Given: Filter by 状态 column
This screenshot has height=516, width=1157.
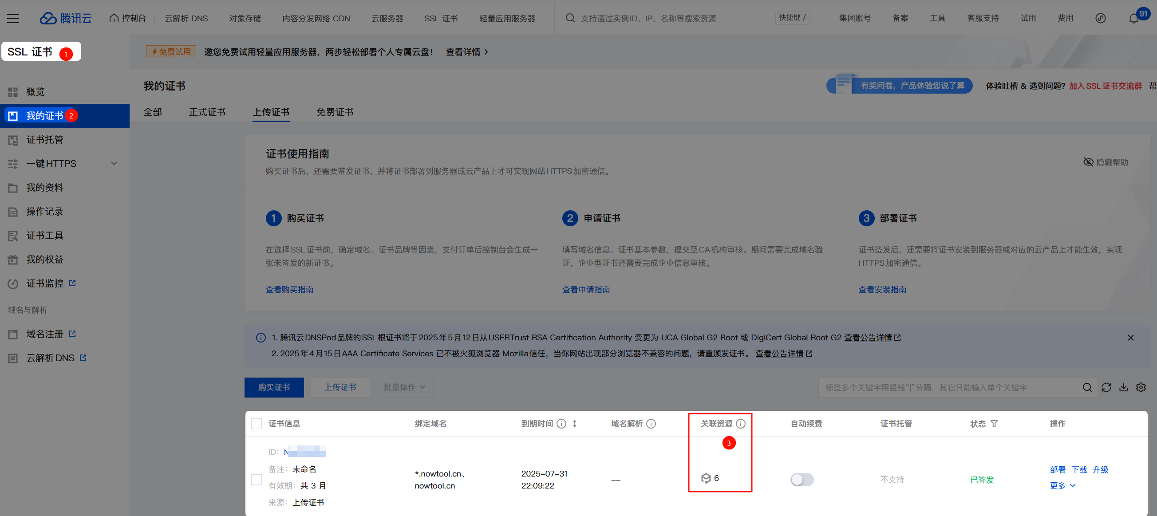Looking at the screenshot, I should [994, 423].
